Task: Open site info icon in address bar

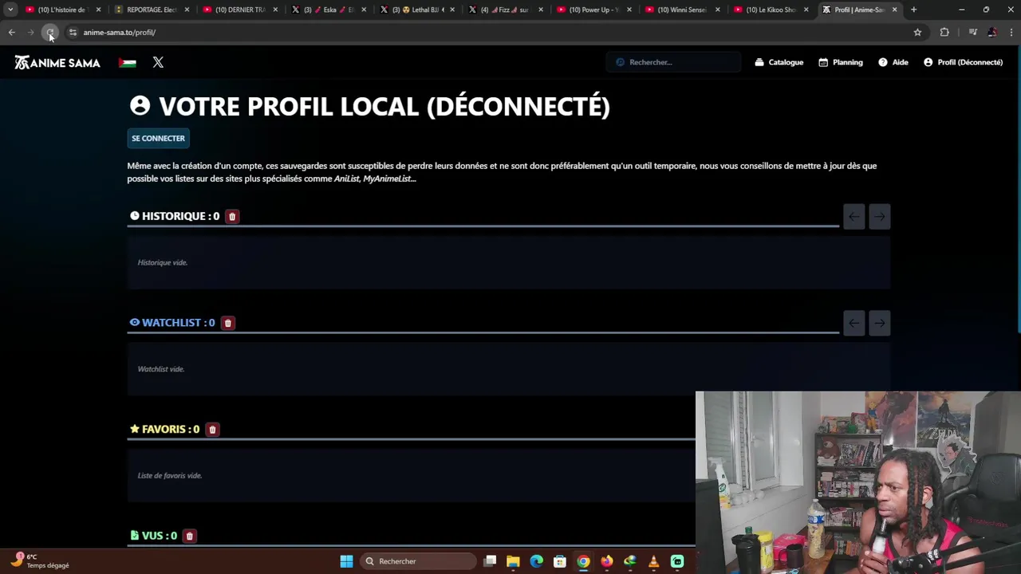Action: (73, 33)
